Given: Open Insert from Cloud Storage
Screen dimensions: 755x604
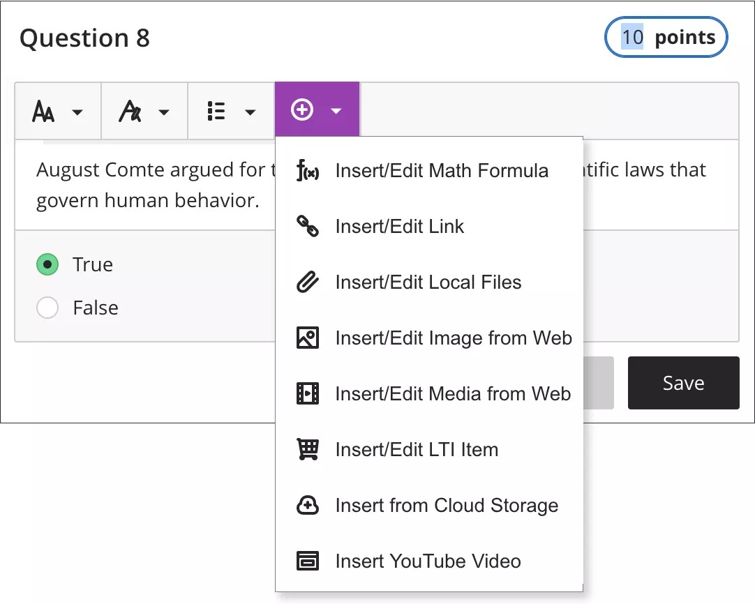Looking at the screenshot, I should pos(447,505).
